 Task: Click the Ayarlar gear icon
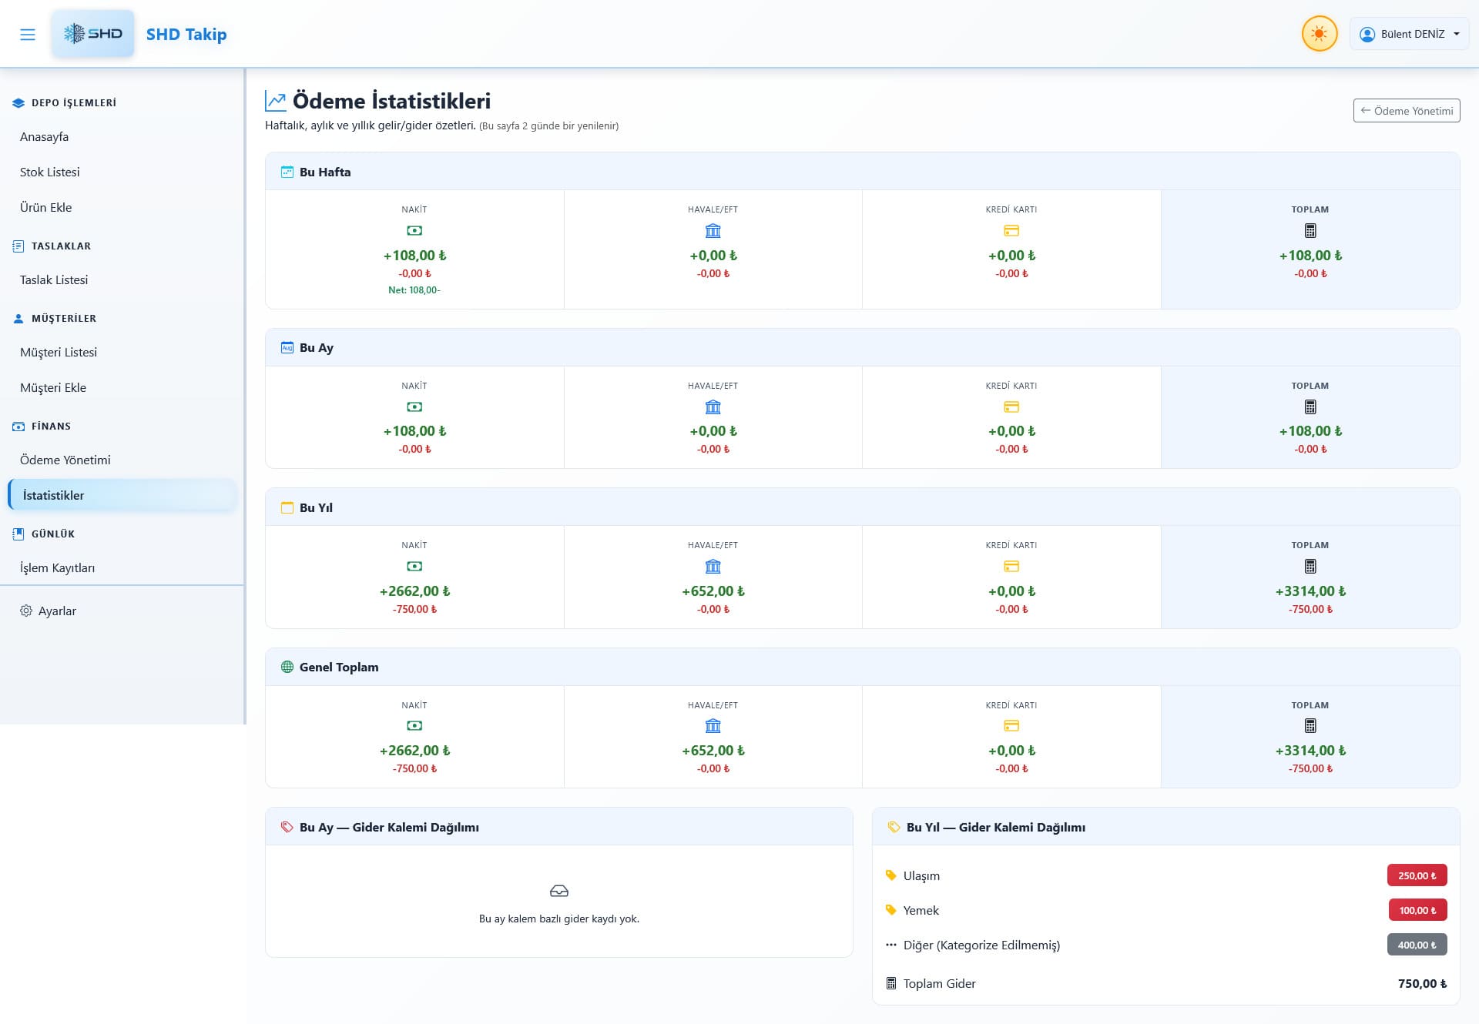coord(26,611)
